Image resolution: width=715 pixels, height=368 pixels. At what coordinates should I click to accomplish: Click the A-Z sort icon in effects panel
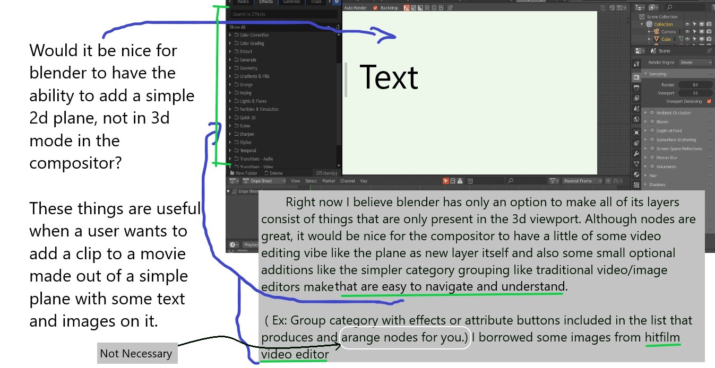point(337,27)
